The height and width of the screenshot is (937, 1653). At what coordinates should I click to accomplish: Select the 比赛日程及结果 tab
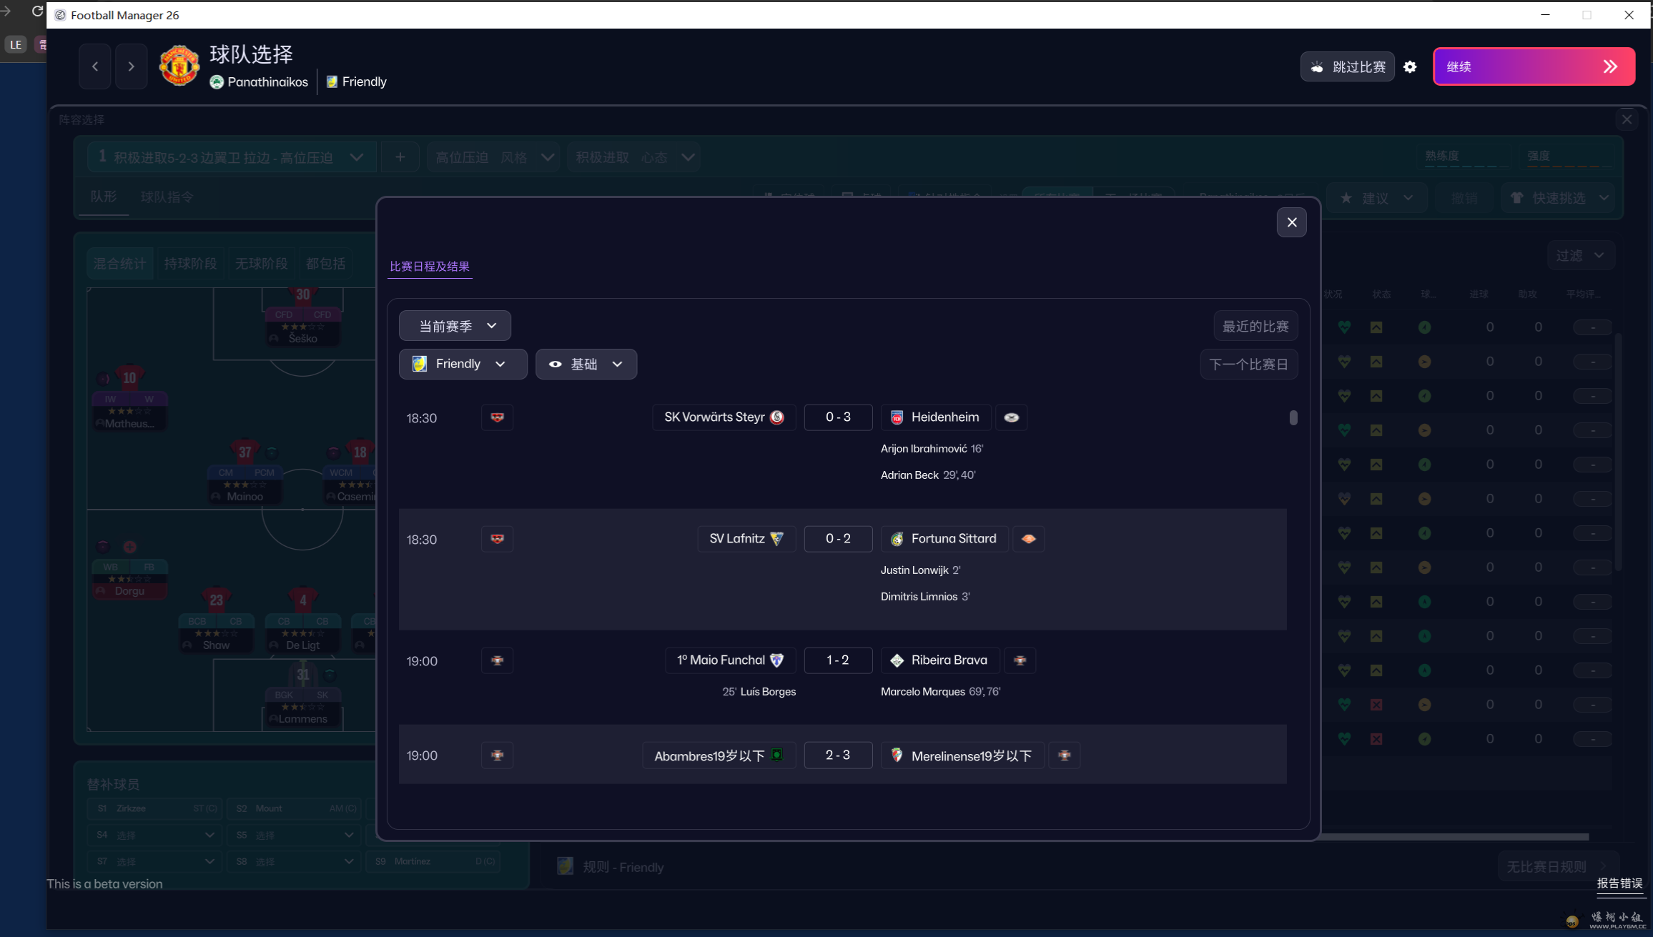(x=430, y=266)
